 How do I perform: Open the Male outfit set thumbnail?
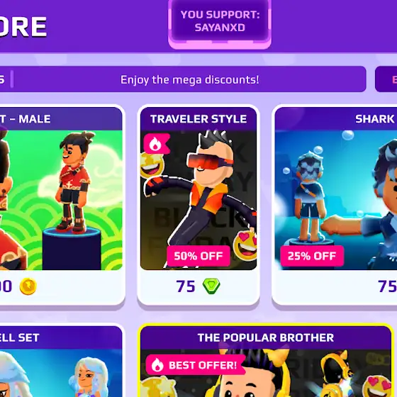61,200
